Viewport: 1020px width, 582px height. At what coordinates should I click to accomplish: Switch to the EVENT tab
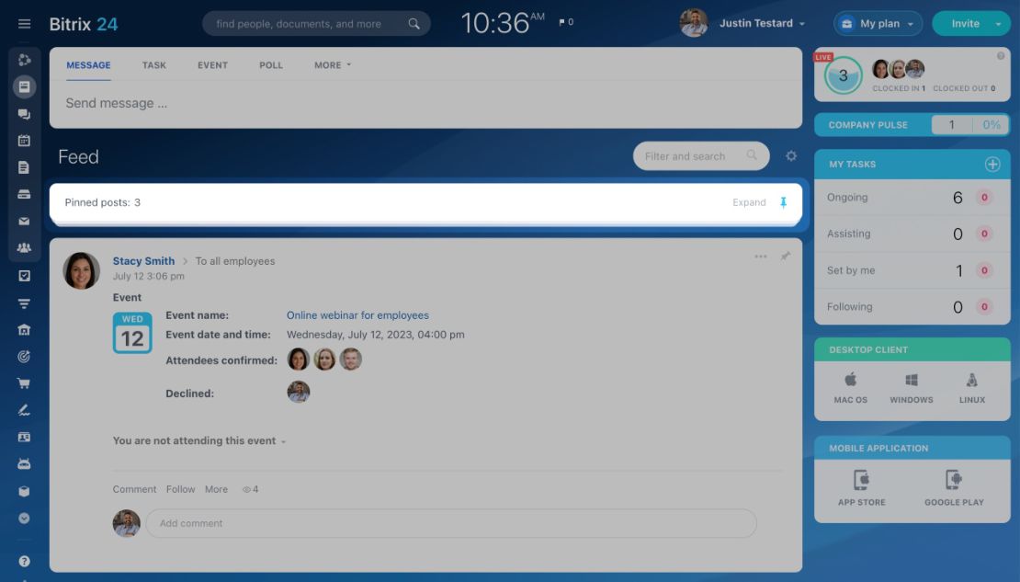pos(212,65)
